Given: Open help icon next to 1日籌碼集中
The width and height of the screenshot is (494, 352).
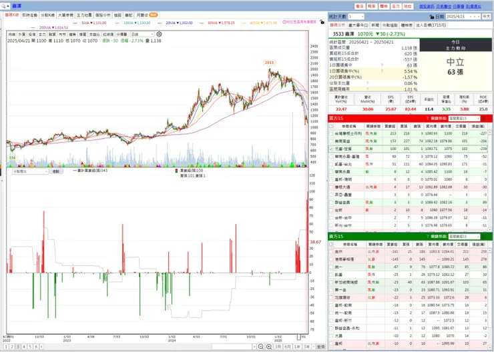Looking at the screenshot, I should (x=382, y=65).
